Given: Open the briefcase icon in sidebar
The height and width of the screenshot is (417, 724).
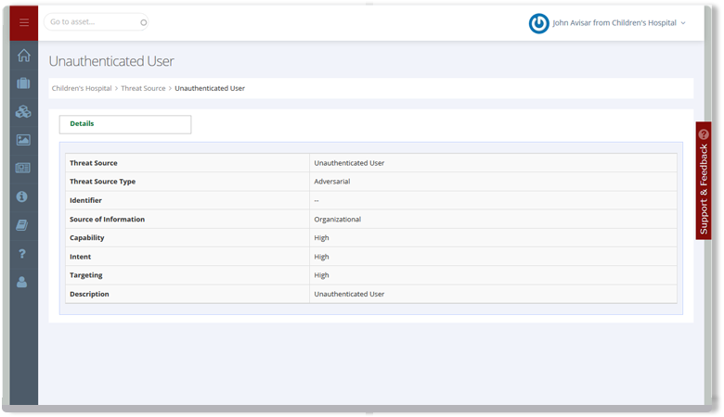Looking at the screenshot, I should coord(23,83).
